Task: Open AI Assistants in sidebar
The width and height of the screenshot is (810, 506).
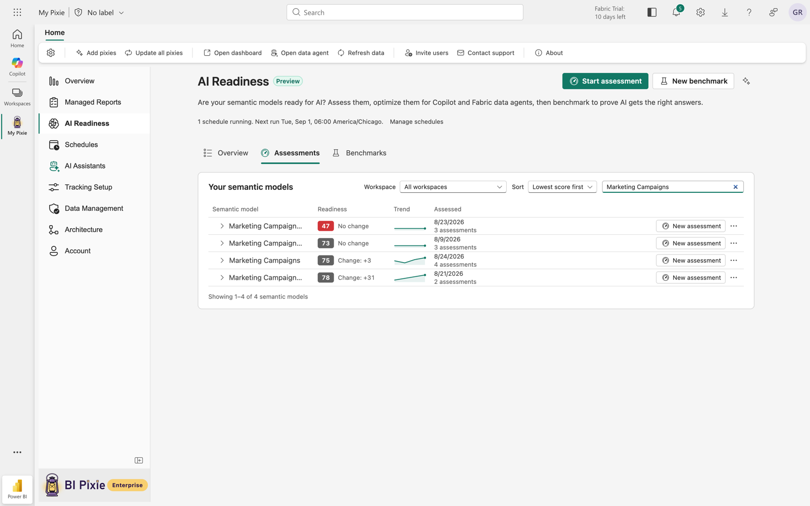Action: (94, 166)
